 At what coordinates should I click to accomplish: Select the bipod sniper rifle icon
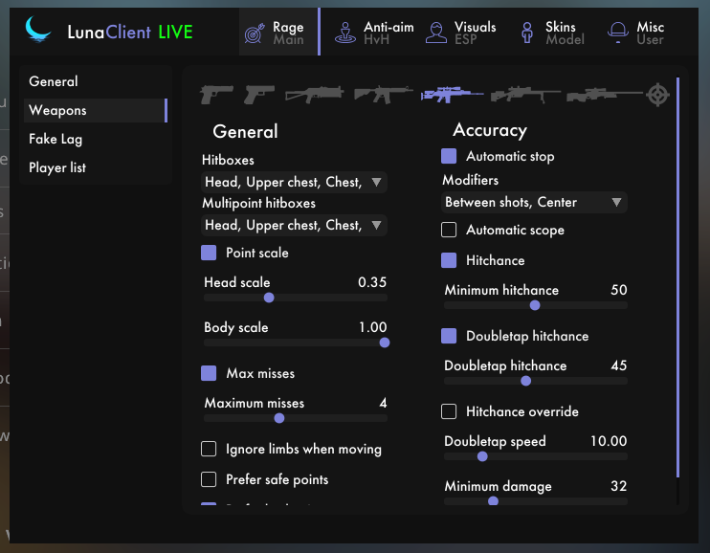tap(525, 95)
